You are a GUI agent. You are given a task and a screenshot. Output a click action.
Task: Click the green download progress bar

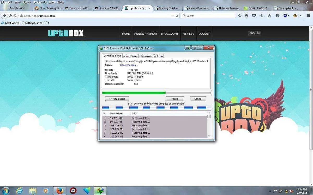156,93
